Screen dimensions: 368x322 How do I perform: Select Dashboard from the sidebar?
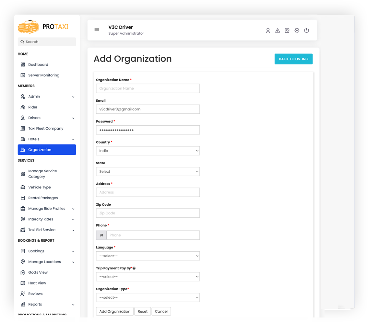tap(38, 64)
